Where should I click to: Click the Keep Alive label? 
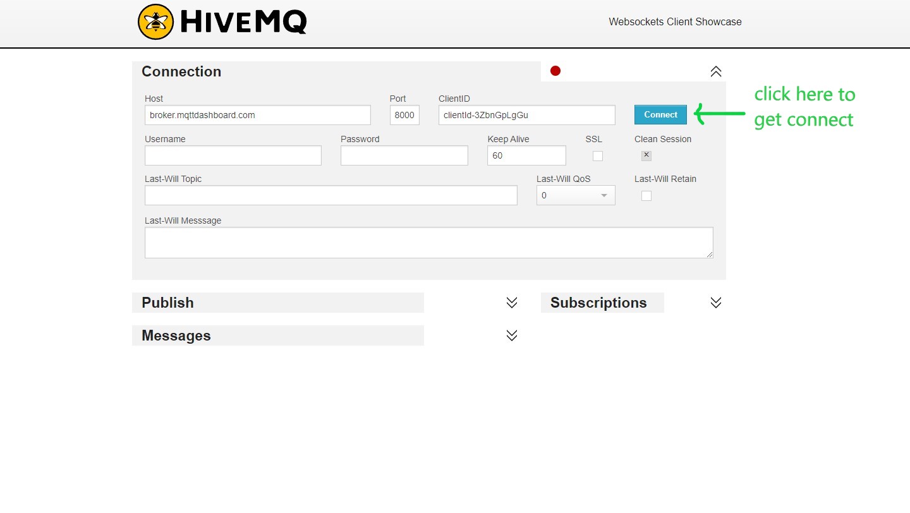(x=508, y=139)
